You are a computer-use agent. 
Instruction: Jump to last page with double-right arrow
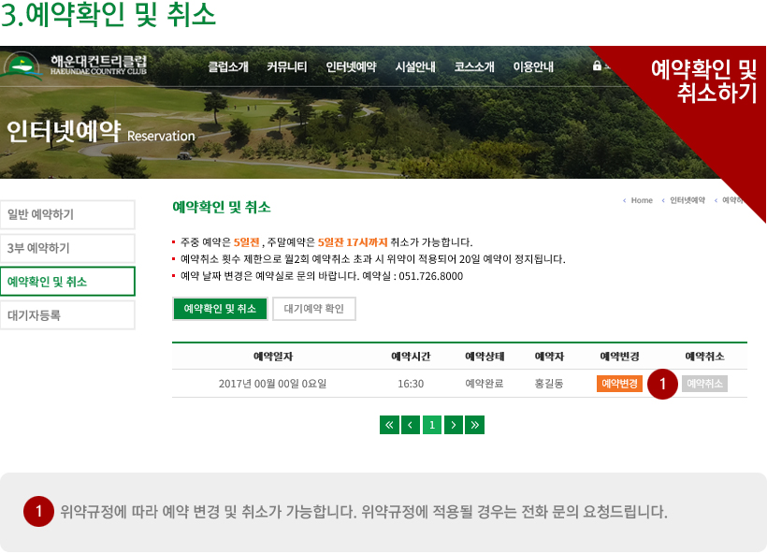[474, 425]
